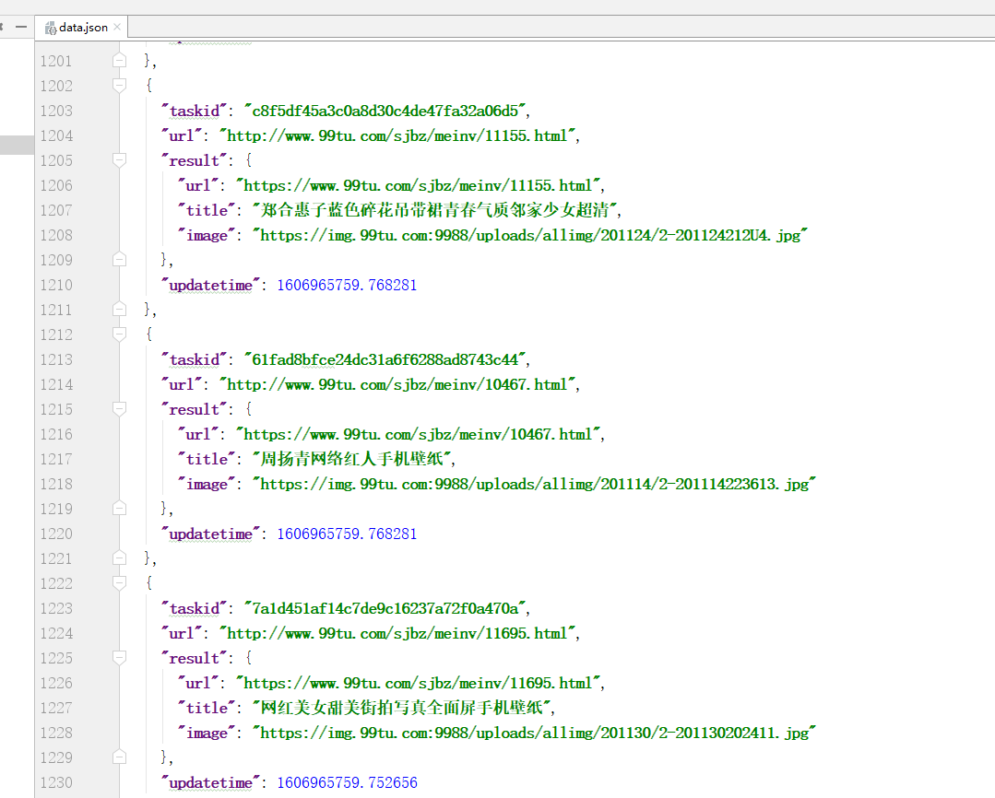Click the "result" key on line 1205

(195, 160)
